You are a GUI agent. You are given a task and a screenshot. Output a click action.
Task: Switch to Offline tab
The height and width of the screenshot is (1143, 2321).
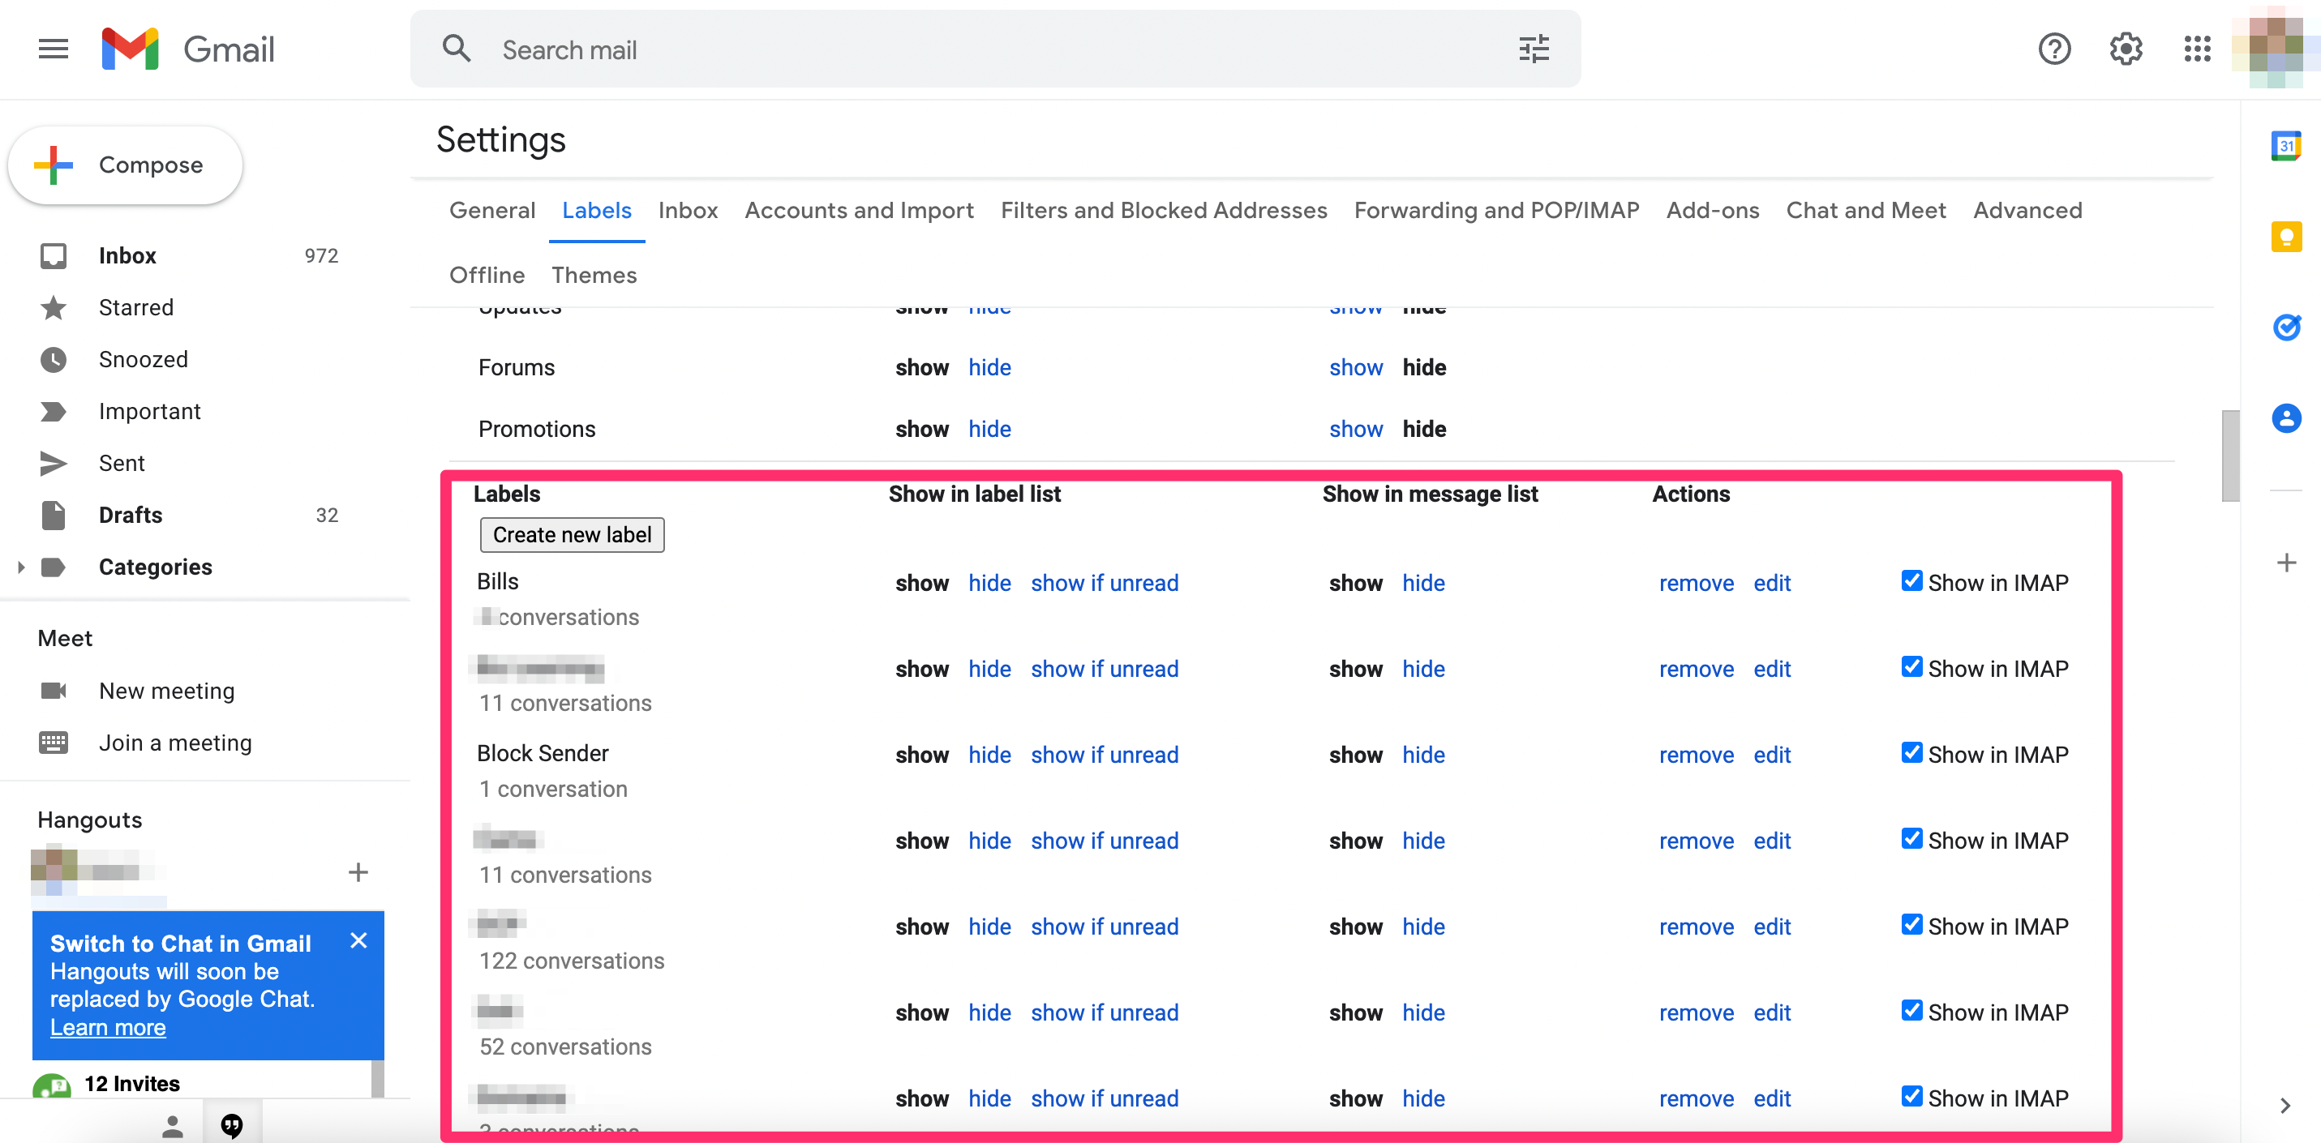pyautogui.click(x=487, y=275)
